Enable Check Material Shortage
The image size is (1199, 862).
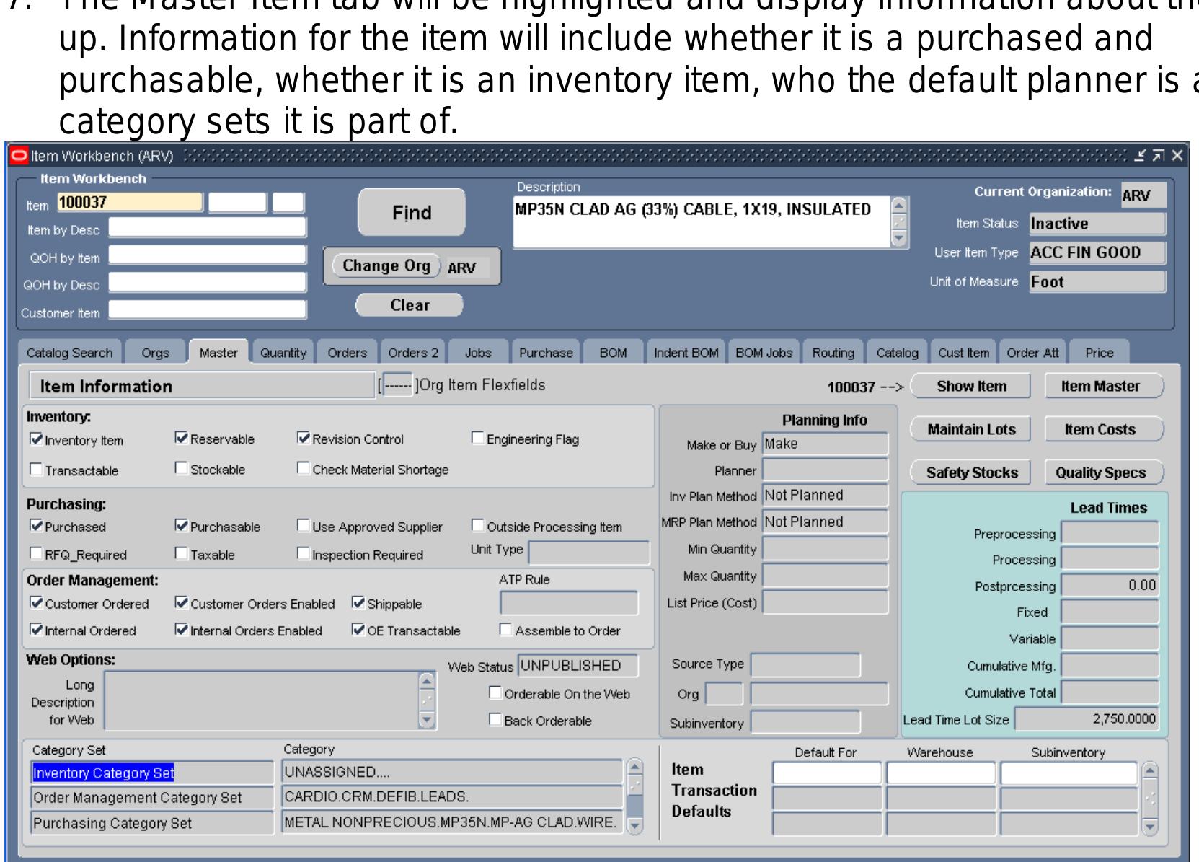point(304,468)
